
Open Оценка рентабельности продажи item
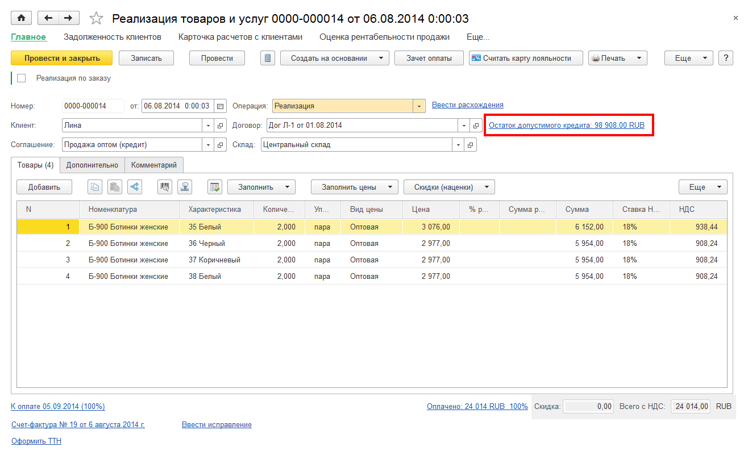(384, 37)
